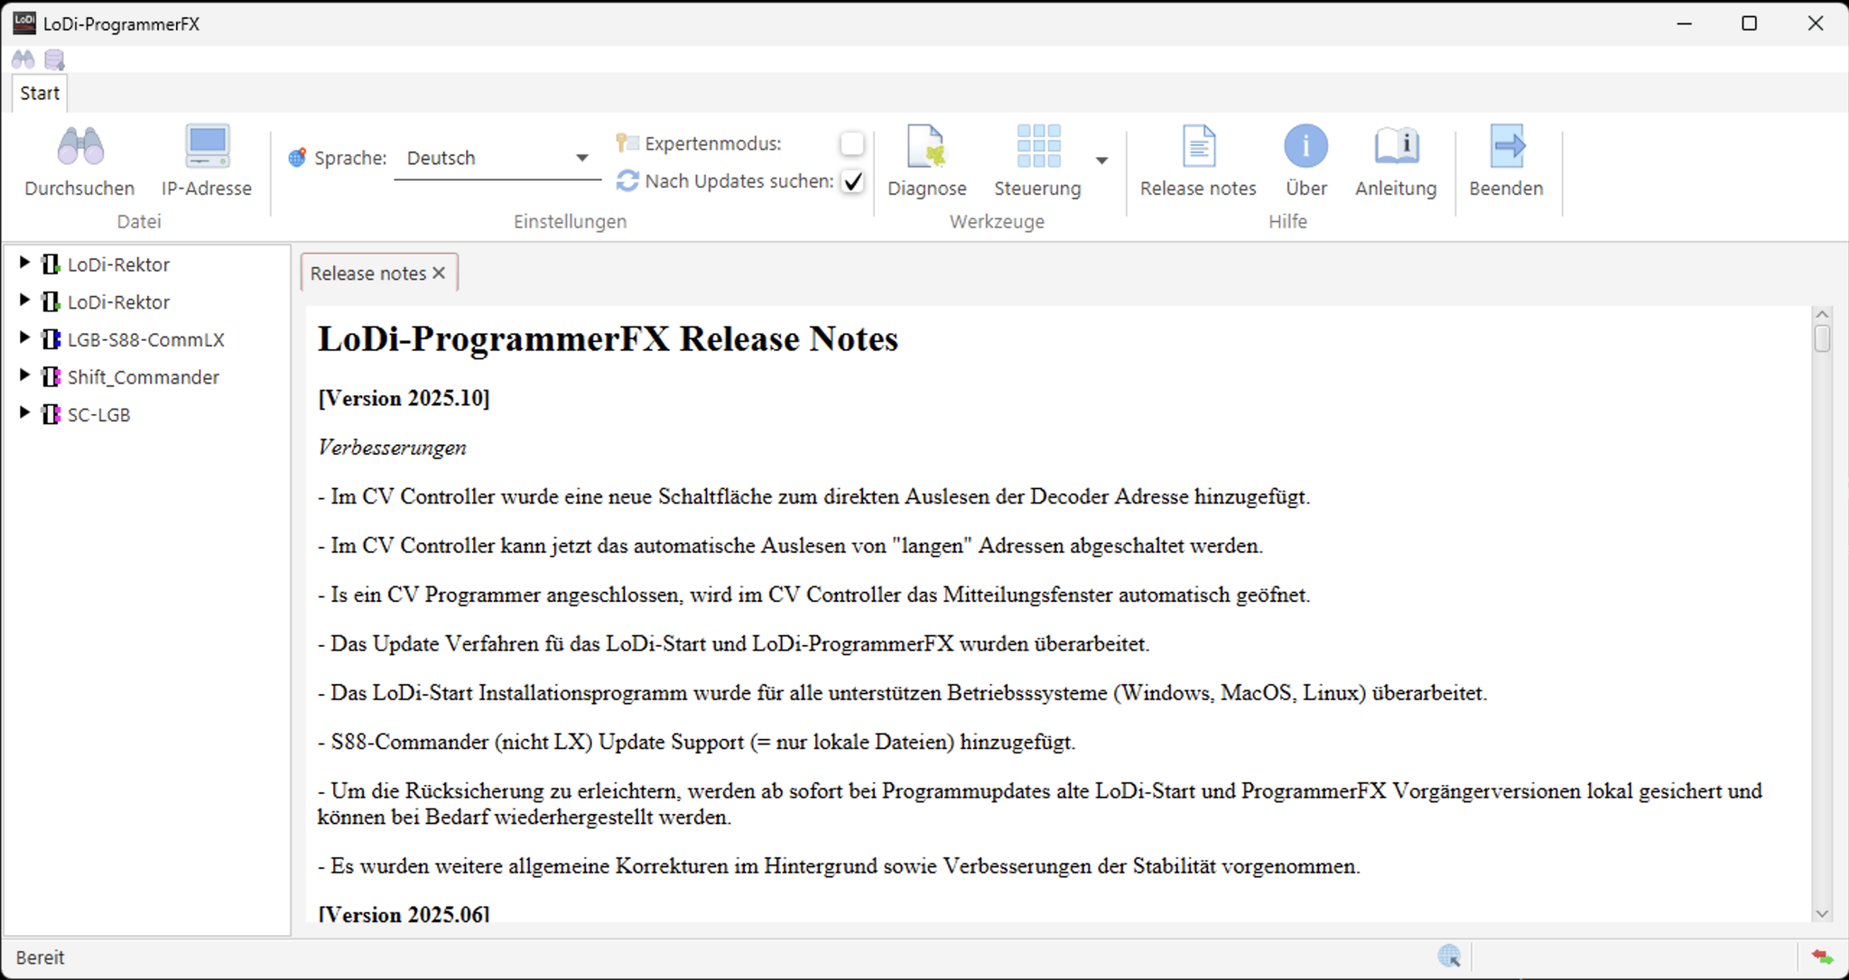Expand the SC-LGB tree node
The height and width of the screenshot is (980, 1849).
pyautogui.click(x=24, y=412)
